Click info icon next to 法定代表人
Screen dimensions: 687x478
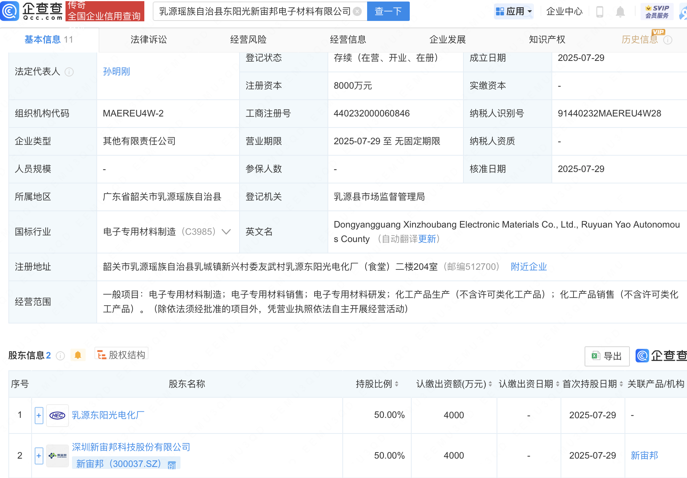tap(69, 72)
